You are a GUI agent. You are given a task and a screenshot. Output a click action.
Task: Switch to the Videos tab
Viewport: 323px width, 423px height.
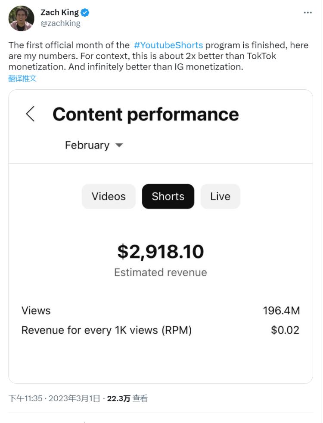coord(109,196)
